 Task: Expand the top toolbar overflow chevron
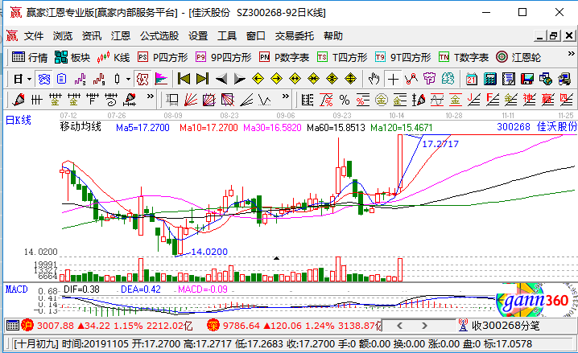pyautogui.click(x=571, y=54)
